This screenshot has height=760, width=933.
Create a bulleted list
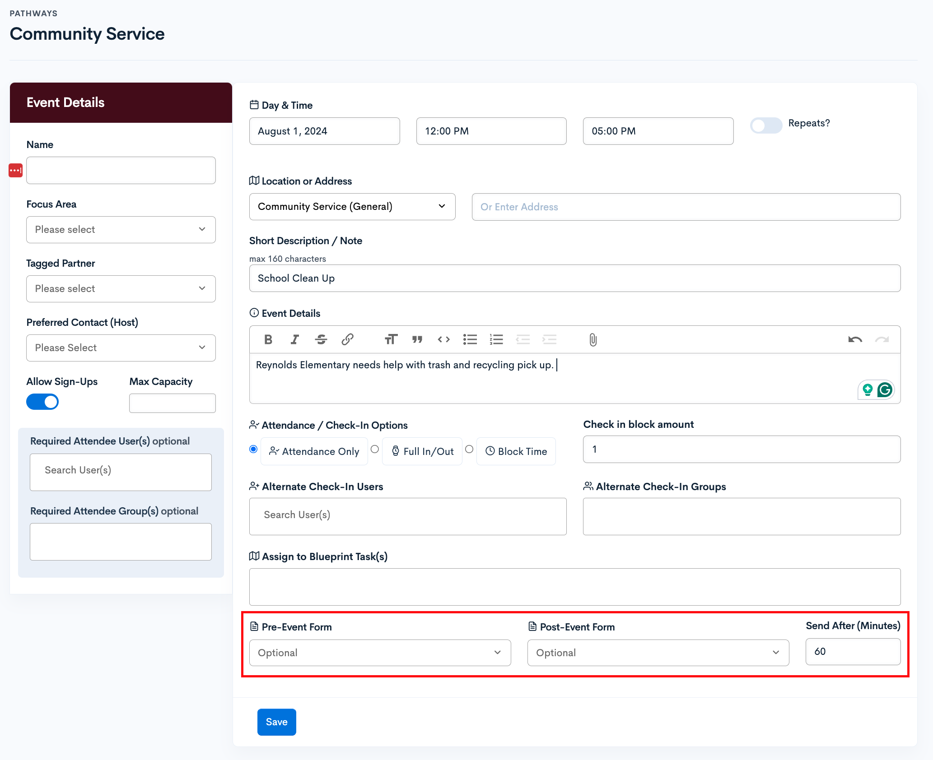tap(470, 339)
